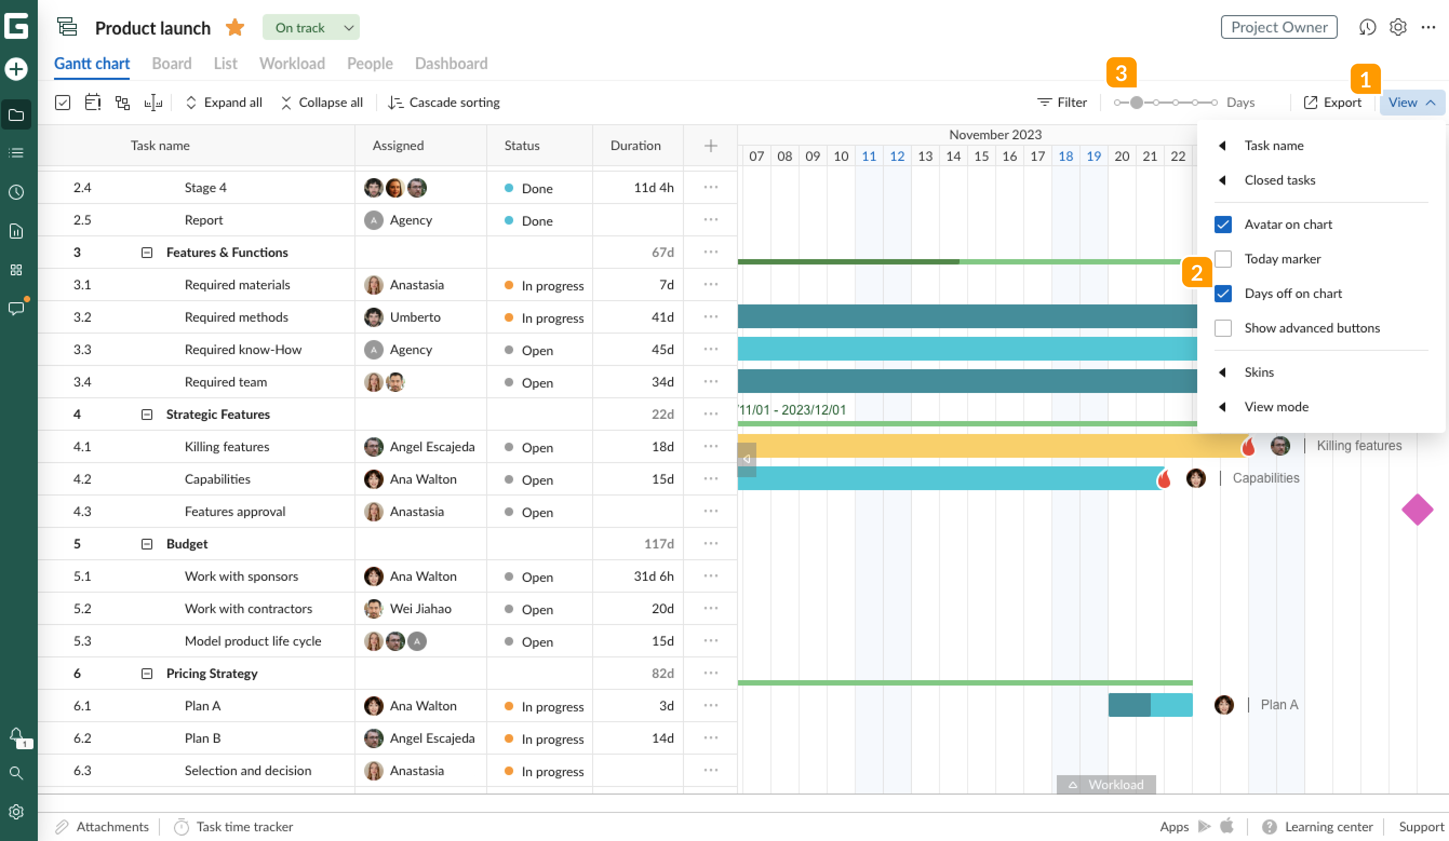The width and height of the screenshot is (1449, 841).
Task: Open comments via the chat bubble sidebar icon
Action: pos(16,308)
